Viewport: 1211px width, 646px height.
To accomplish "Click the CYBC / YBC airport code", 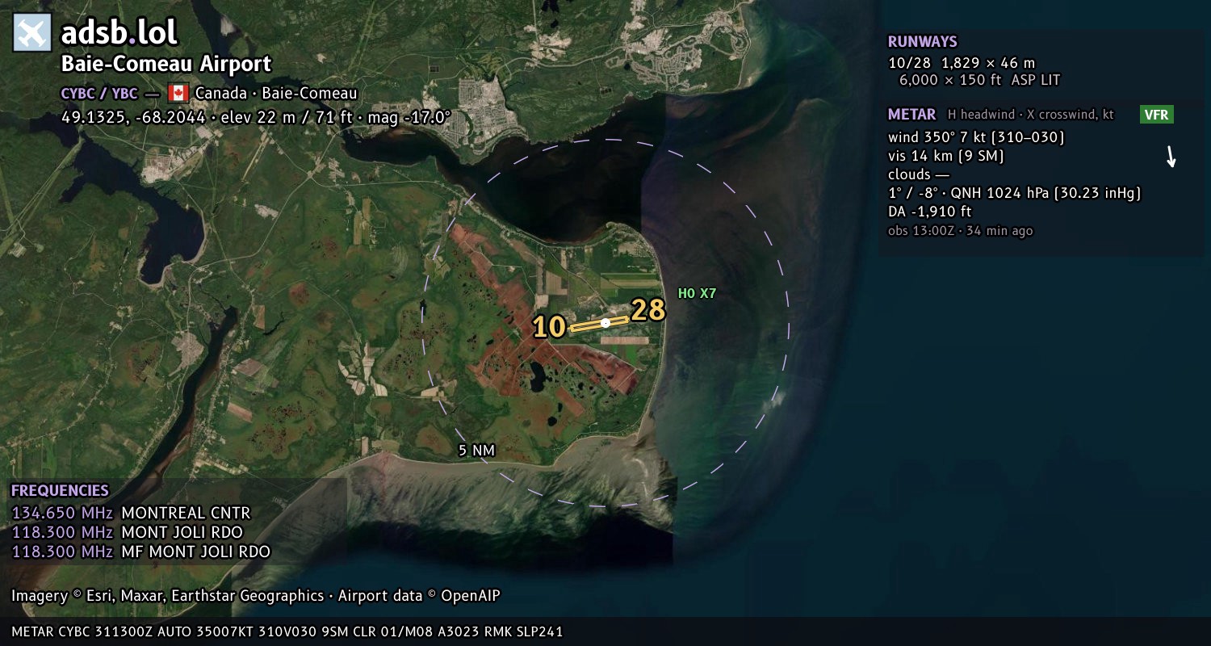I will pyautogui.click(x=99, y=93).
